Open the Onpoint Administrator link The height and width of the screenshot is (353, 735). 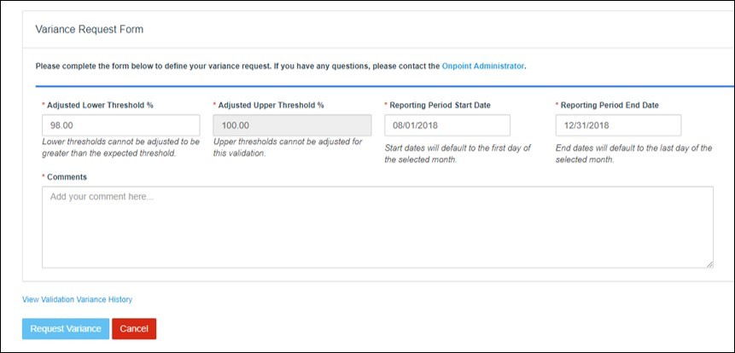[483, 67]
